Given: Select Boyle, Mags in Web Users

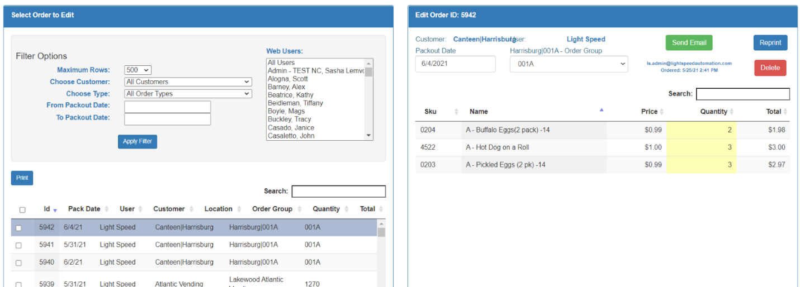Looking at the screenshot, I should [315, 111].
